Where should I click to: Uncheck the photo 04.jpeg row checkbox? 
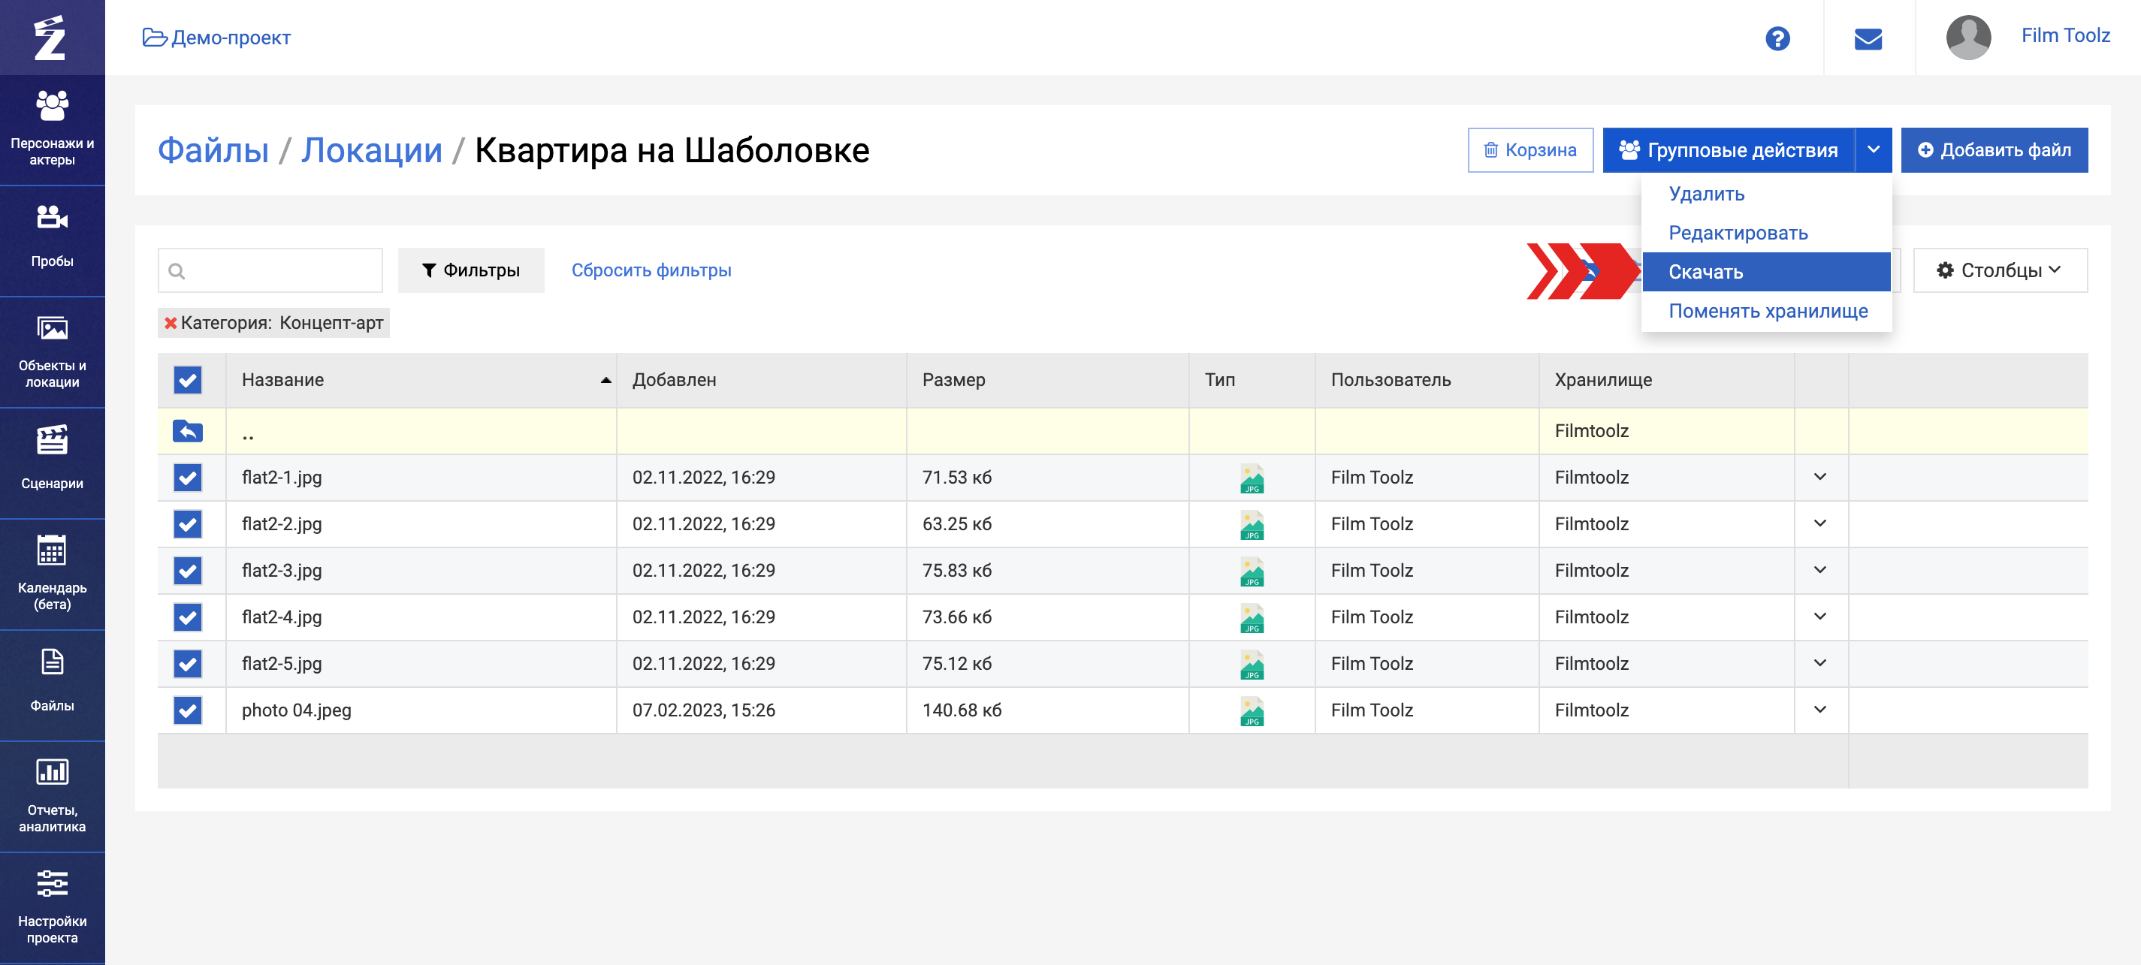tap(188, 710)
